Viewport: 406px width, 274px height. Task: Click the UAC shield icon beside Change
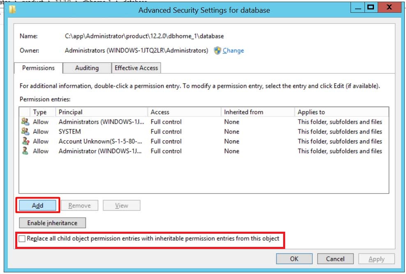click(217, 51)
